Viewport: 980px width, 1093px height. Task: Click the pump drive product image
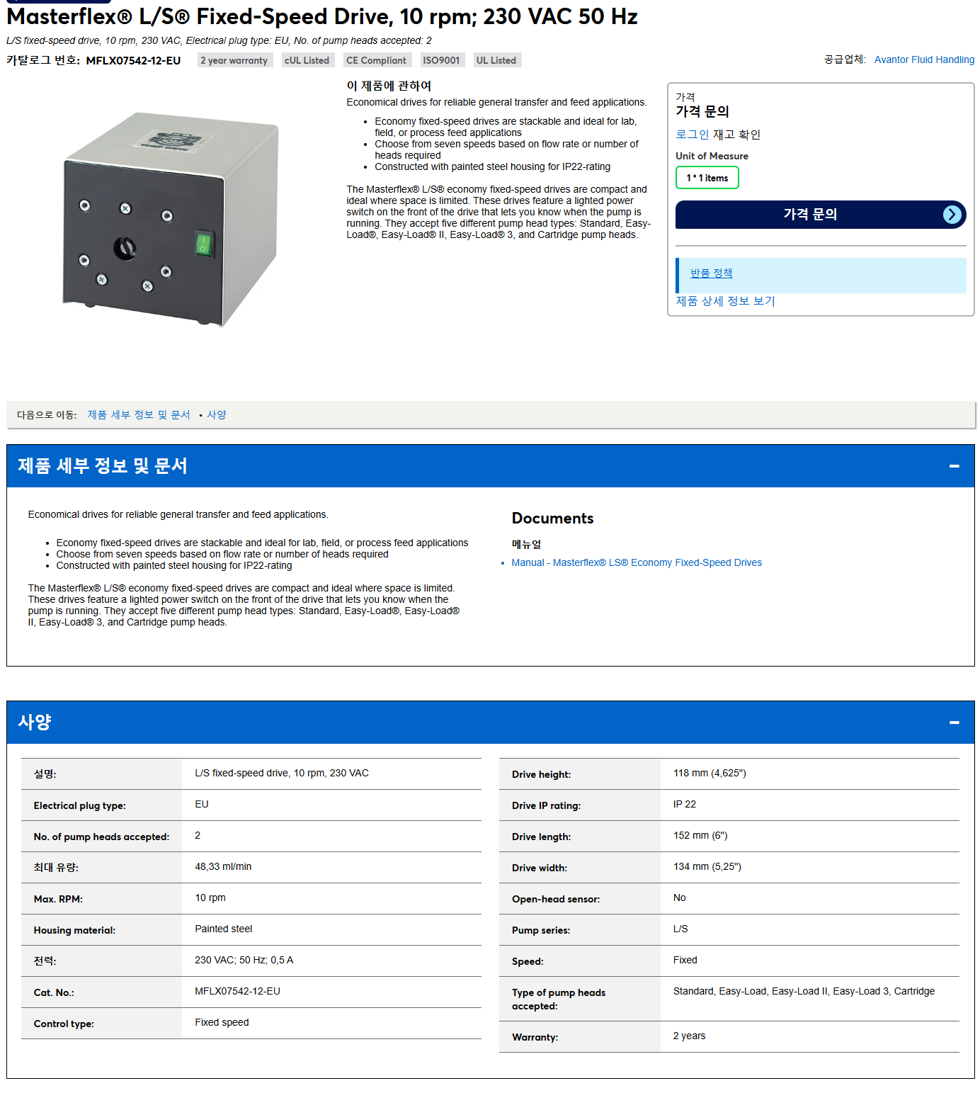tap(170, 219)
